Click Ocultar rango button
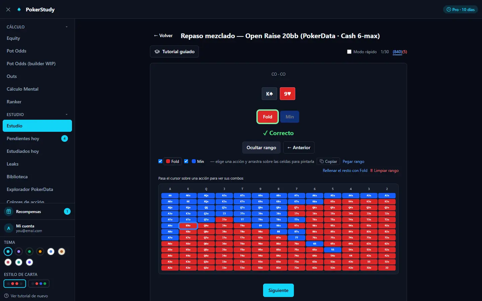 261,147
